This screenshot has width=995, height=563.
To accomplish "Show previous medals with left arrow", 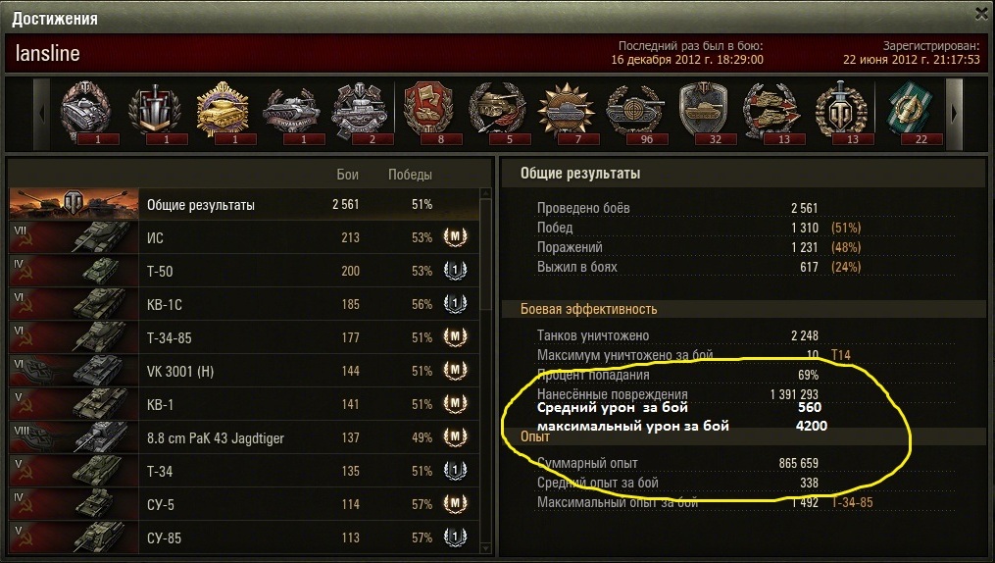I will click(41, 114).
